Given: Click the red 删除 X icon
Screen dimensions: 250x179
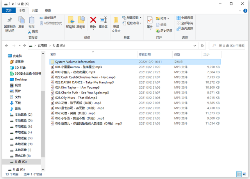Looking at the screenshot, I should pyautogui.click(x=93, y=20).
